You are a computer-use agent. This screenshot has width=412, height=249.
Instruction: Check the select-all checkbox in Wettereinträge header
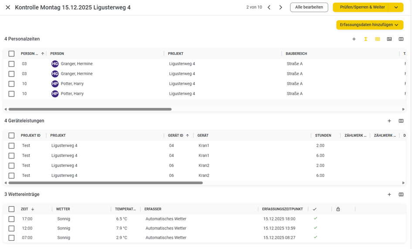11,209
